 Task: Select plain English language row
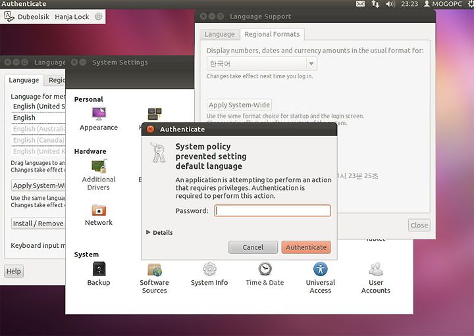(x=38, y=118)
